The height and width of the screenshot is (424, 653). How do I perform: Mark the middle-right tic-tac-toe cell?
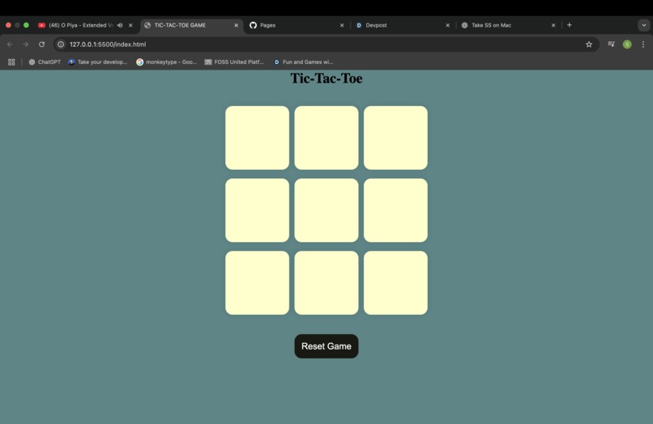[x=395, y=210]
